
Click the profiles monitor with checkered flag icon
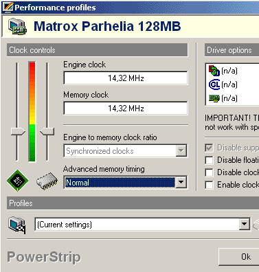click(x=17, y=225)
